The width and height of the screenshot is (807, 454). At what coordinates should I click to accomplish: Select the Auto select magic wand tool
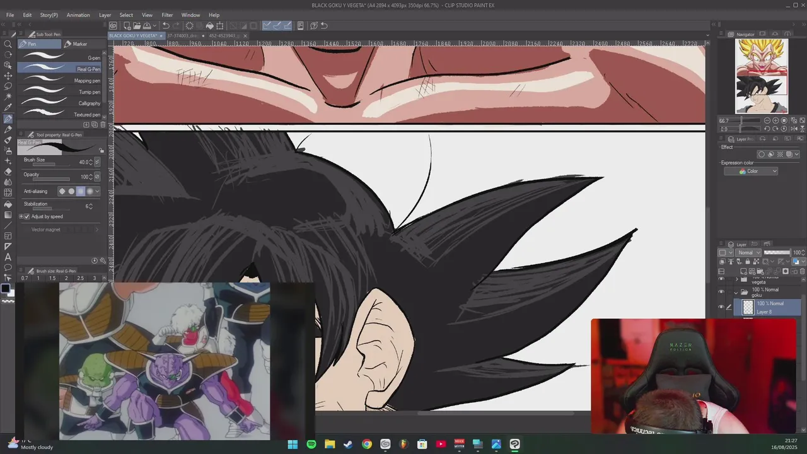coord(8,97)
